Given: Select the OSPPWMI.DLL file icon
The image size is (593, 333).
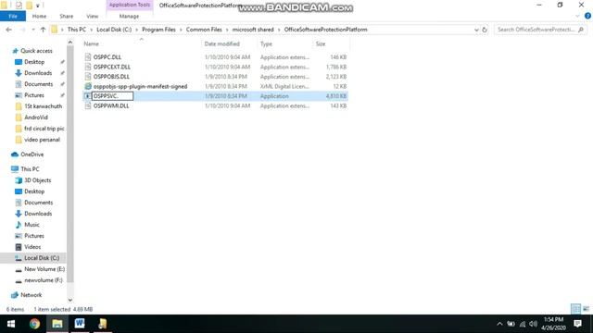Looking at the screenshot, I should coord(88,106).
